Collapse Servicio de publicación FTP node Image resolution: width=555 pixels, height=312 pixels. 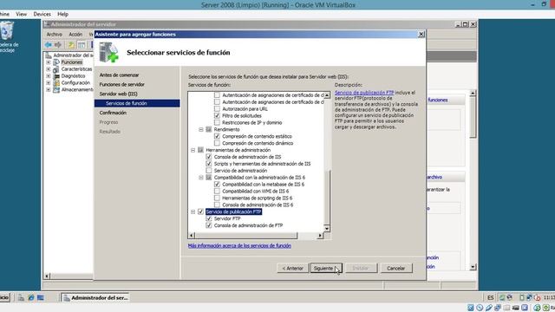[193, 211]
